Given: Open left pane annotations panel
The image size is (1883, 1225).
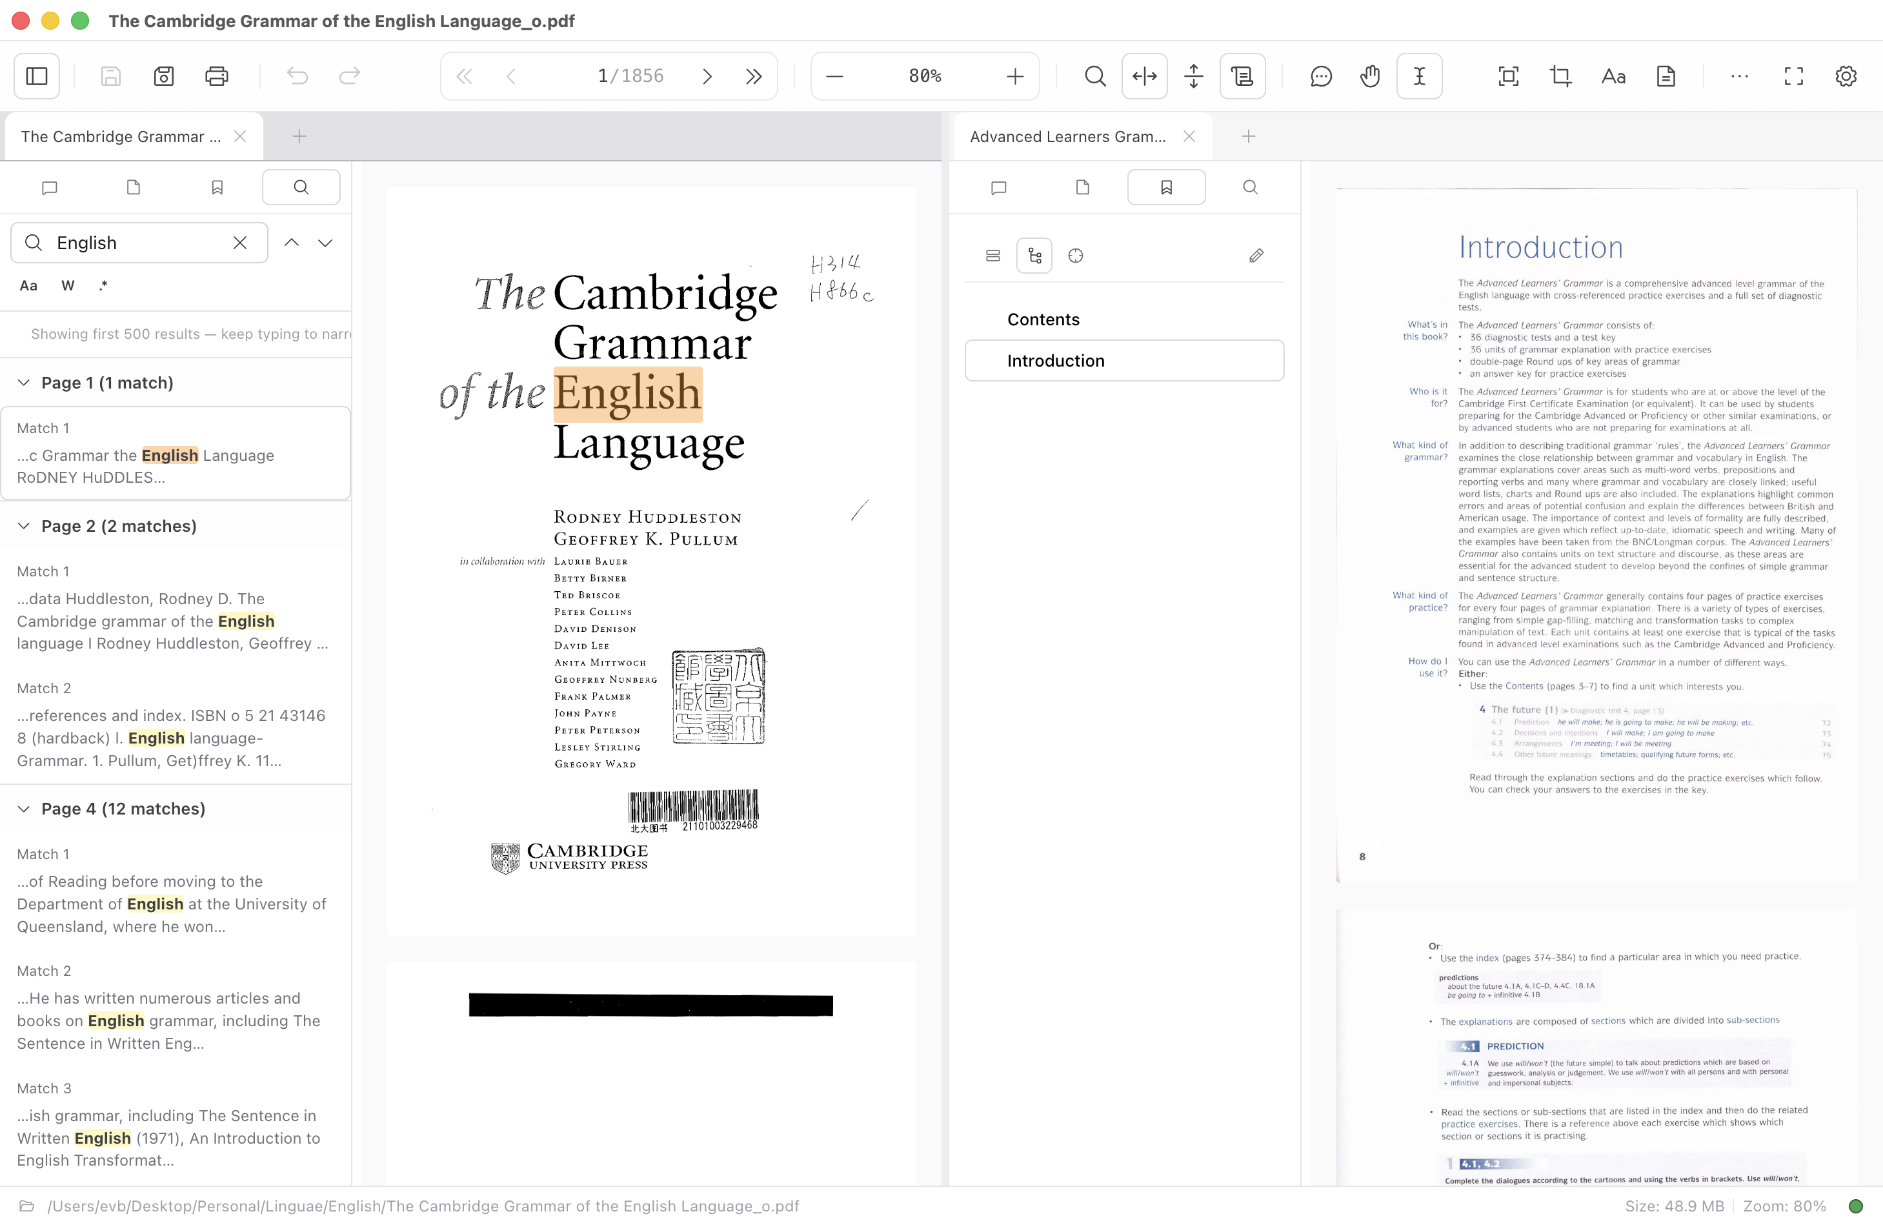Looking at the screenshot, I should pos(49,188).
